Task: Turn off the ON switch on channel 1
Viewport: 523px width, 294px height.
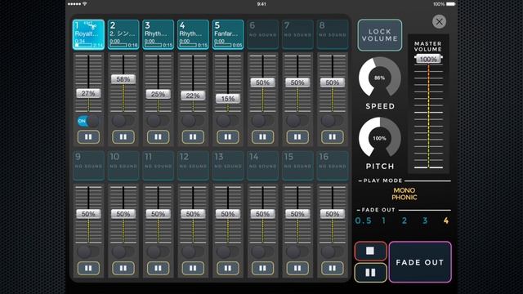Action: tap(88, 121)
